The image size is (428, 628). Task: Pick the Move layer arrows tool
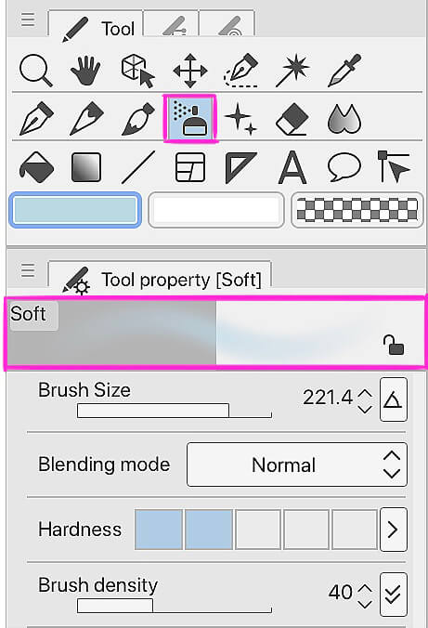click(x=190, y=71)
